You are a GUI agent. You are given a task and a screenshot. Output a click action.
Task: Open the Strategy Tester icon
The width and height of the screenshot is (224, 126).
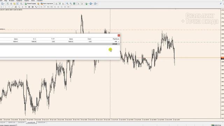(x=21, y=4)
